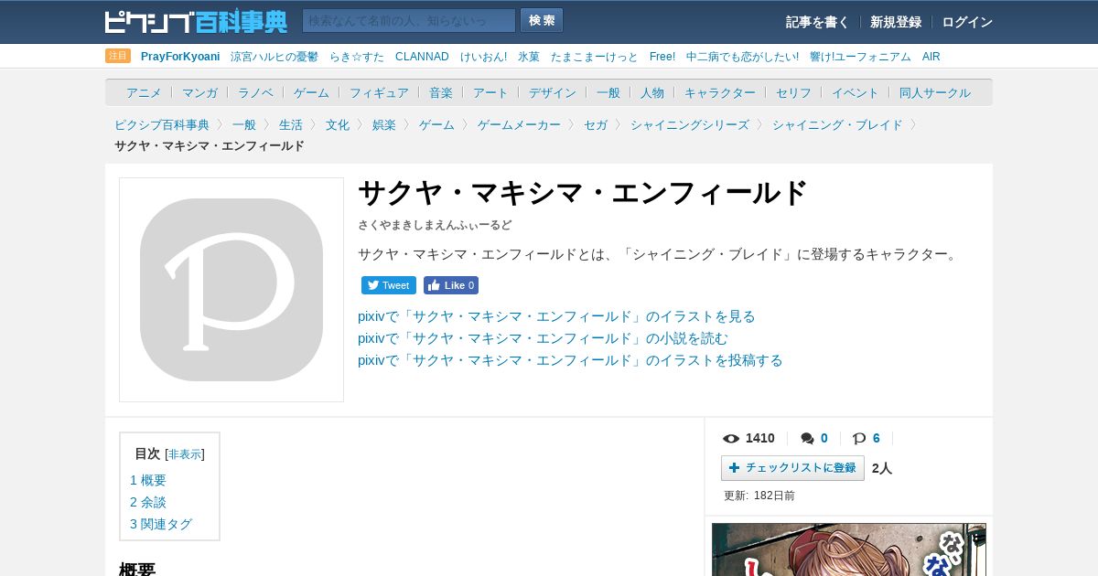Open pixivで…のイラストを投稿する link
1098x576 pixels.
point(570,360)
